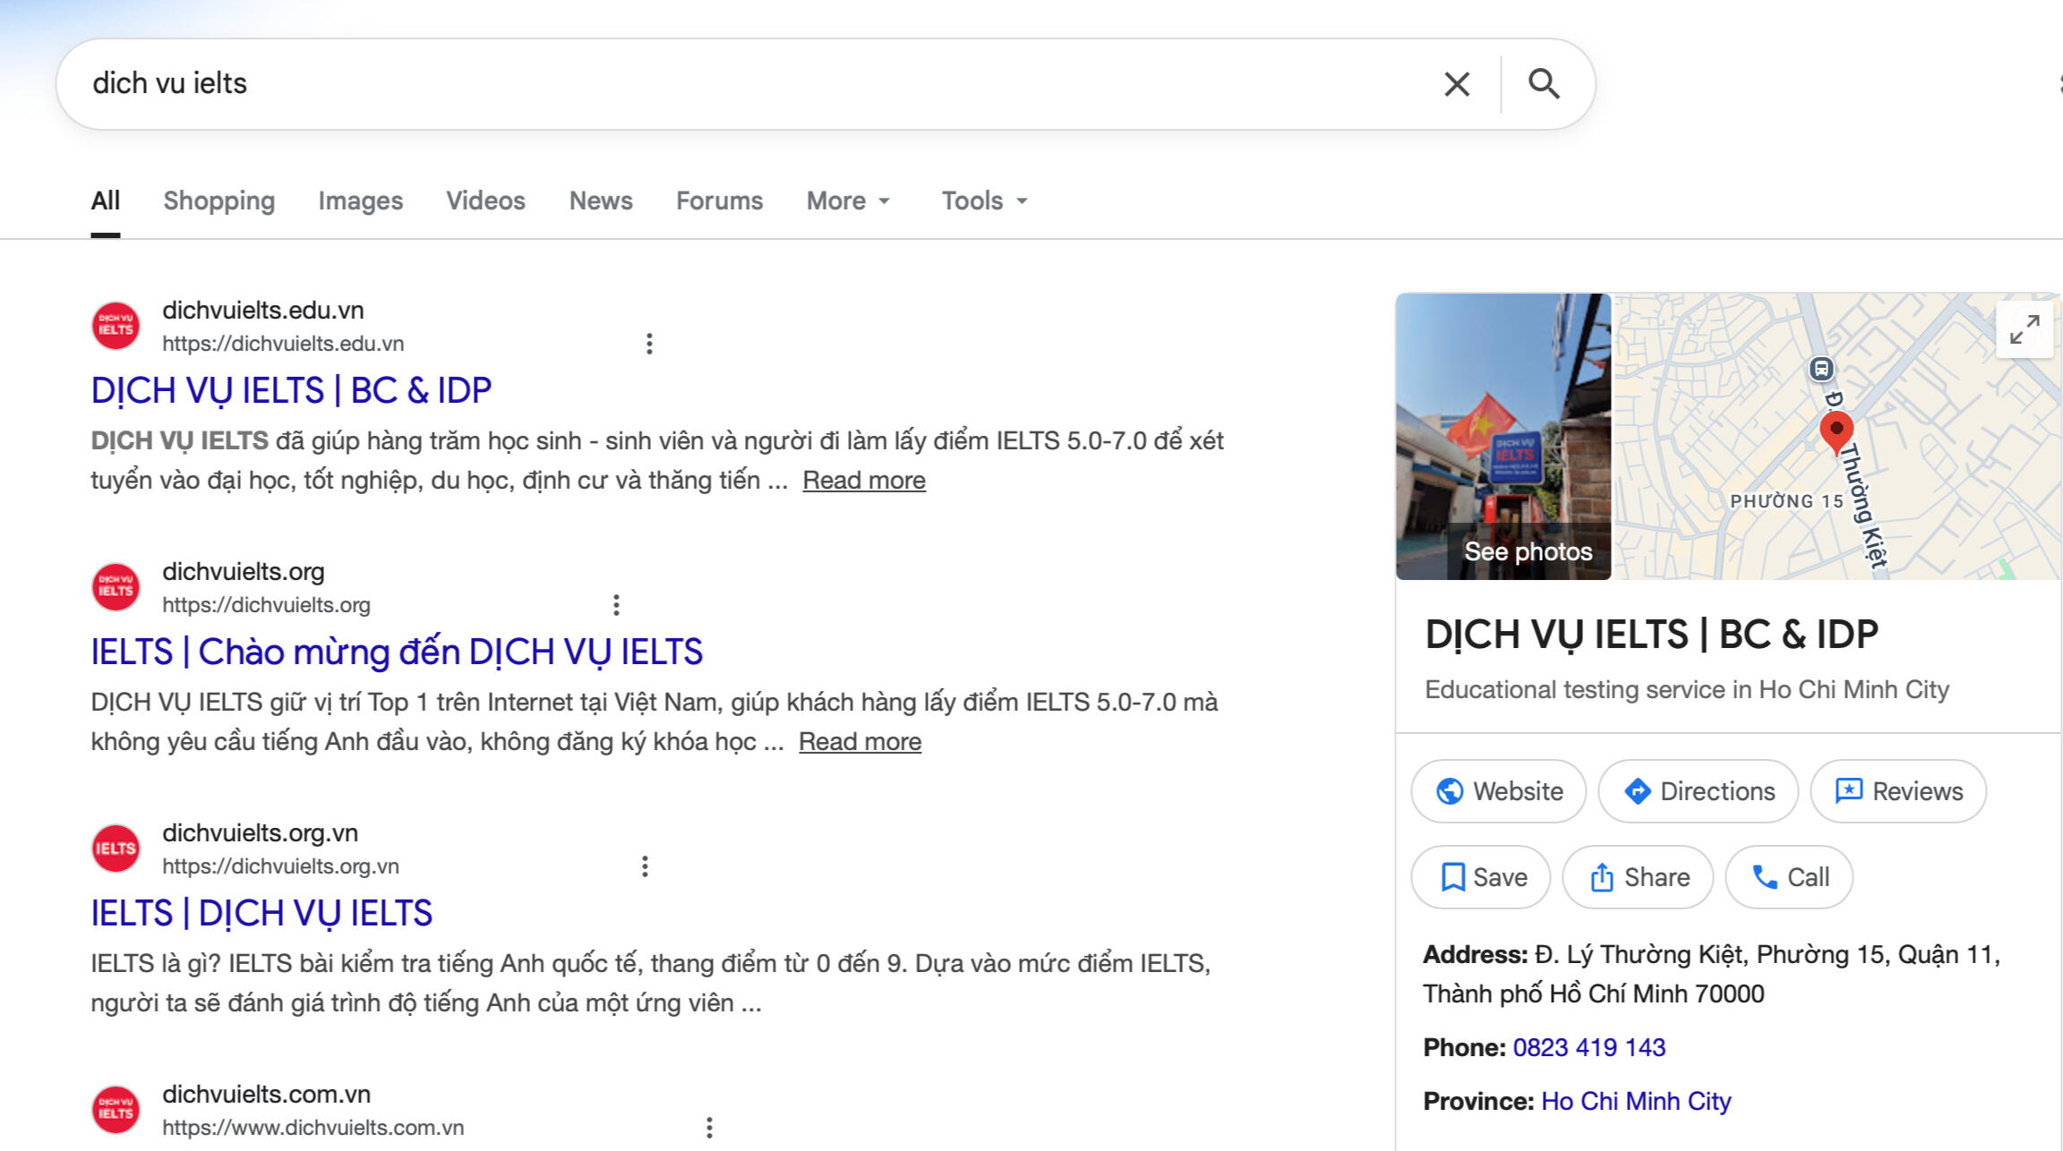This screenshot has height=1151, width=2063.
Task: Open the phone number 0823 419 143 link
Action: [1588, 1047]
